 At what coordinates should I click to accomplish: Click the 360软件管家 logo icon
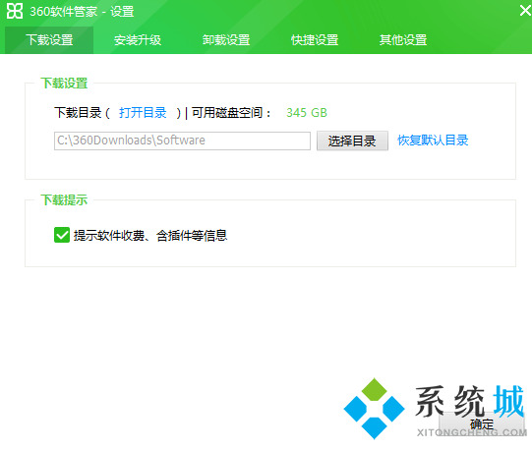[x=15, y=11]
